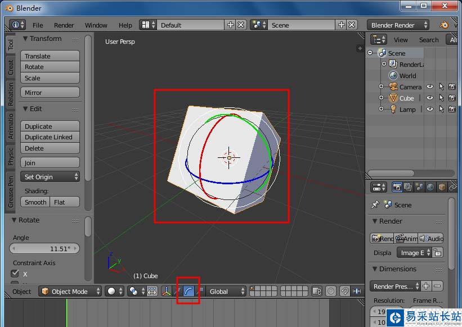Viewport: 462px width, 327px height.
Task: Click the lock camera to layers icon
Action: point(317,291)
